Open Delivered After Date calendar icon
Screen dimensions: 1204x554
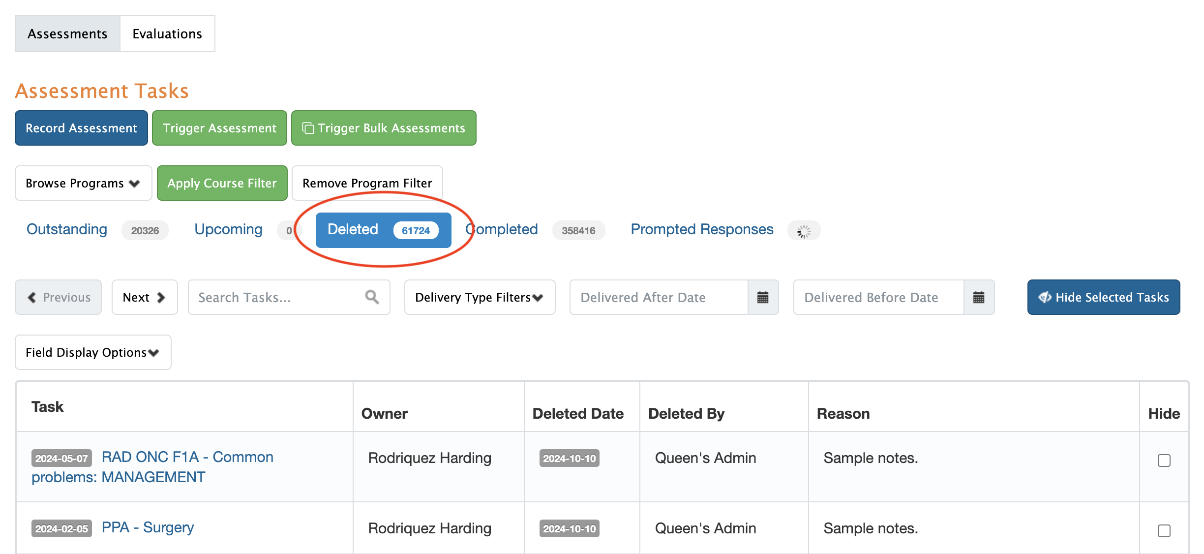pyautogui.click(x=762, y=297)
